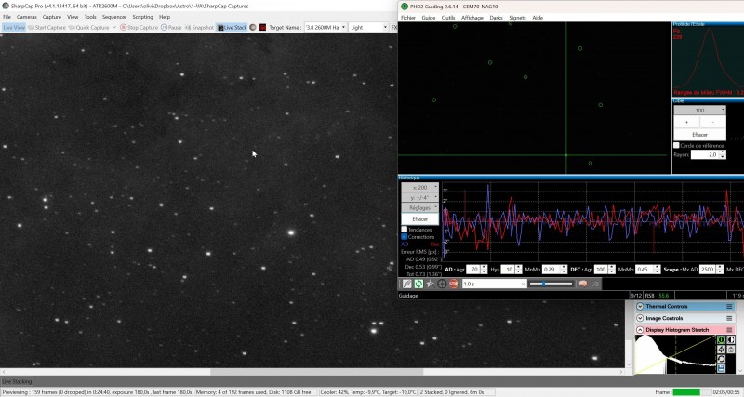Click Effacer button in history graph panel

(420, 219)
